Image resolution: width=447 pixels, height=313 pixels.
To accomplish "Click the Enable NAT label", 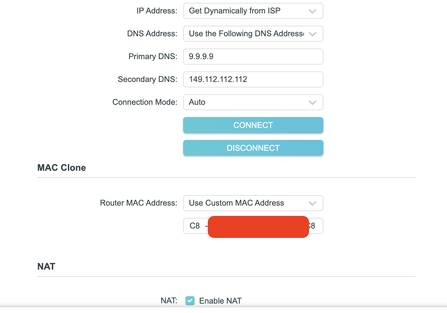I will [220, 301].
